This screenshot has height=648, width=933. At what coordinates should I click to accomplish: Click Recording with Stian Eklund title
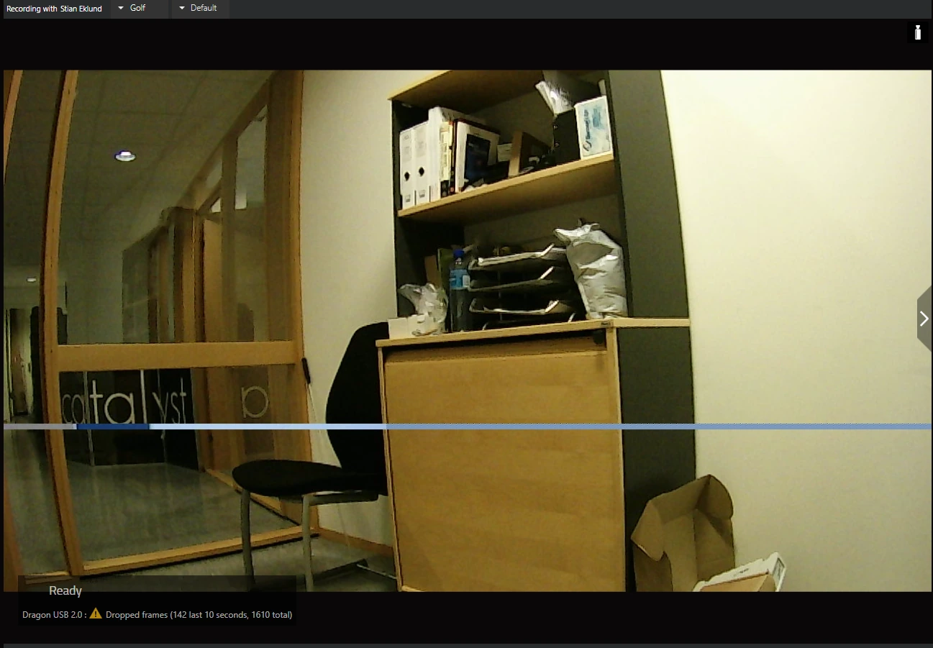pos(55,9)
